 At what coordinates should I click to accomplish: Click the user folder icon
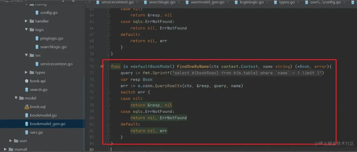tap(16, 141)
